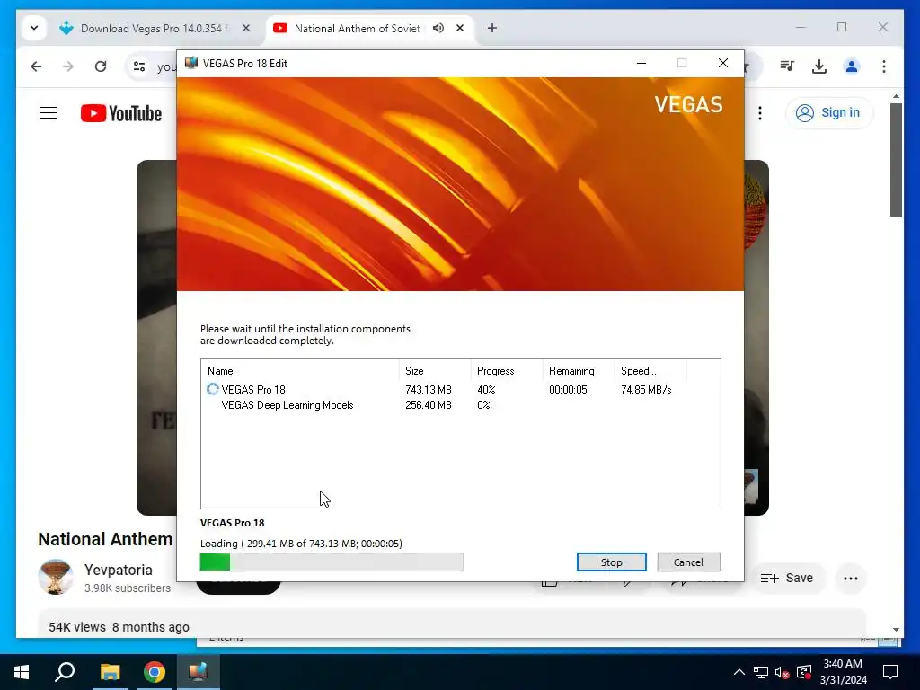Click the loading spinner icon beside VEGAS Pro 18

coord(212,389)
